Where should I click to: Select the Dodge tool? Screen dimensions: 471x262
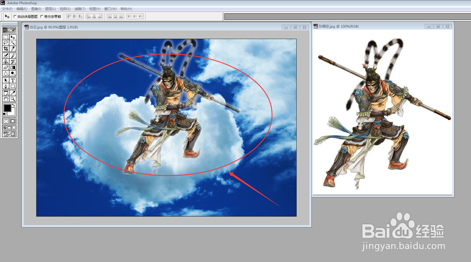pyautogui.click(x=13, y=73)
